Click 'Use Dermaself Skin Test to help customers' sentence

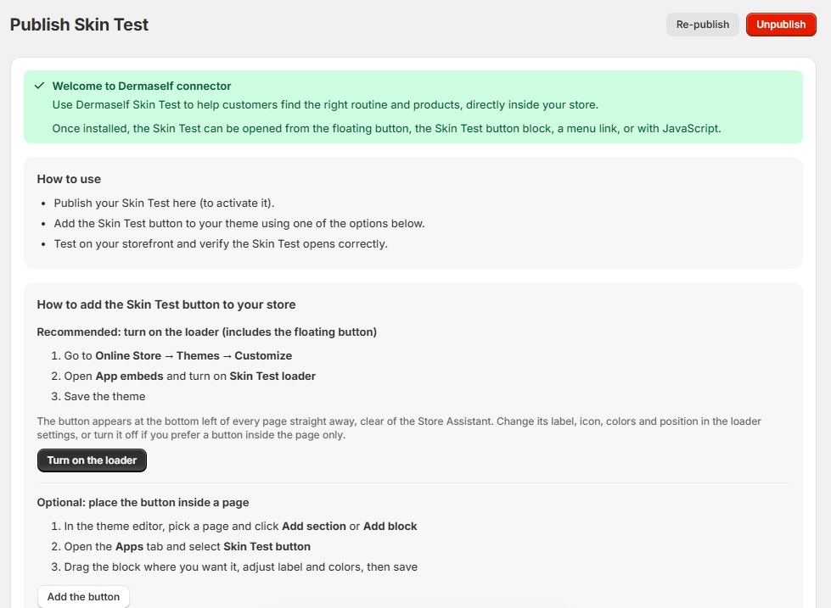click(325, 105)
